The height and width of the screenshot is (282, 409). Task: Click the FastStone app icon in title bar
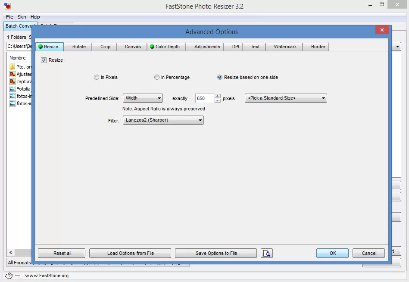tap(7, 6)
